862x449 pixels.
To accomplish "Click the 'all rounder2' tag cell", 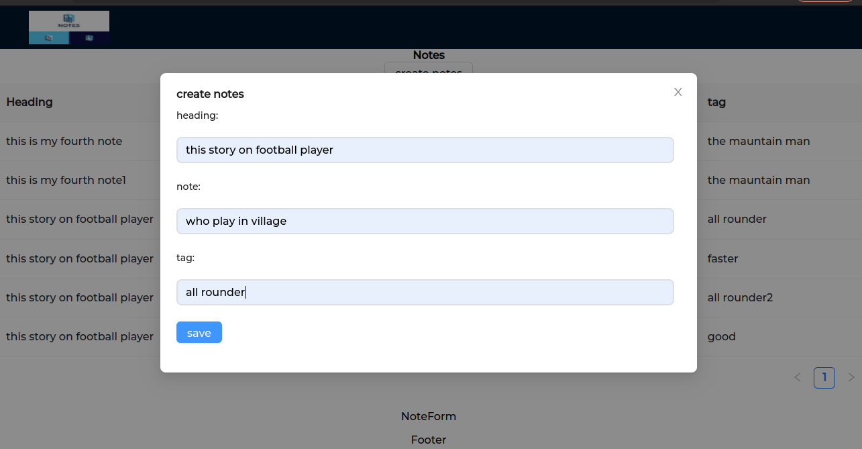I will [741, 297].
